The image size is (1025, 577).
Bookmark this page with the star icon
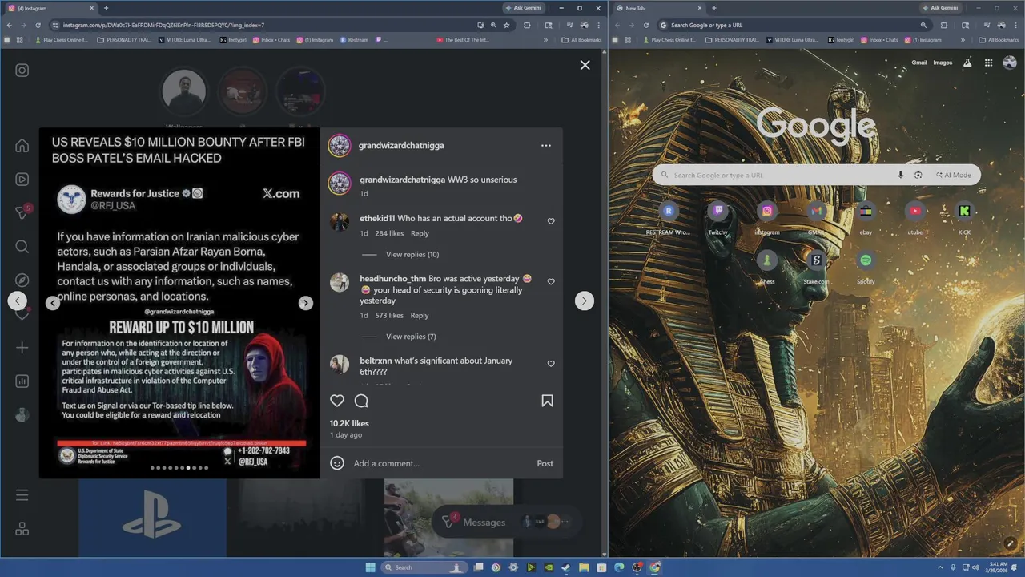(x=507, y=25)
